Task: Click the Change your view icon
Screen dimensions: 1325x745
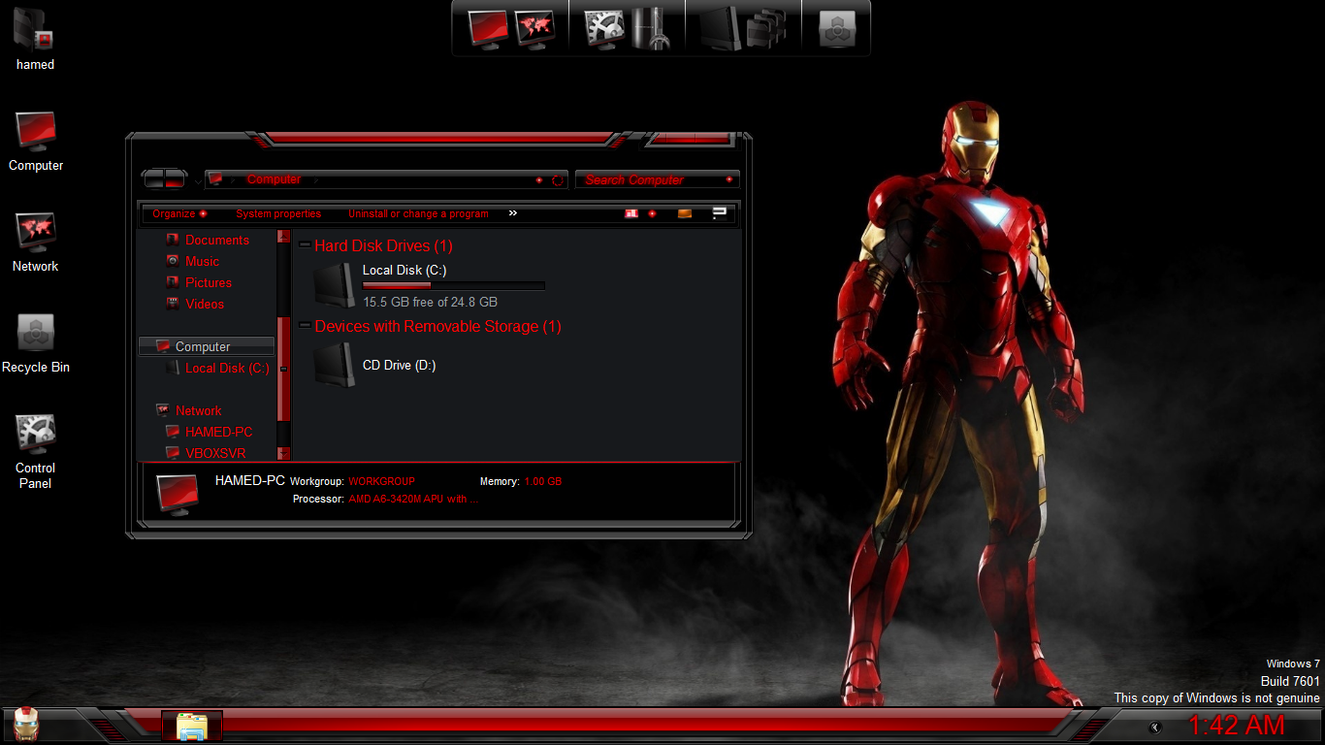Action: (x=631, y=213)
